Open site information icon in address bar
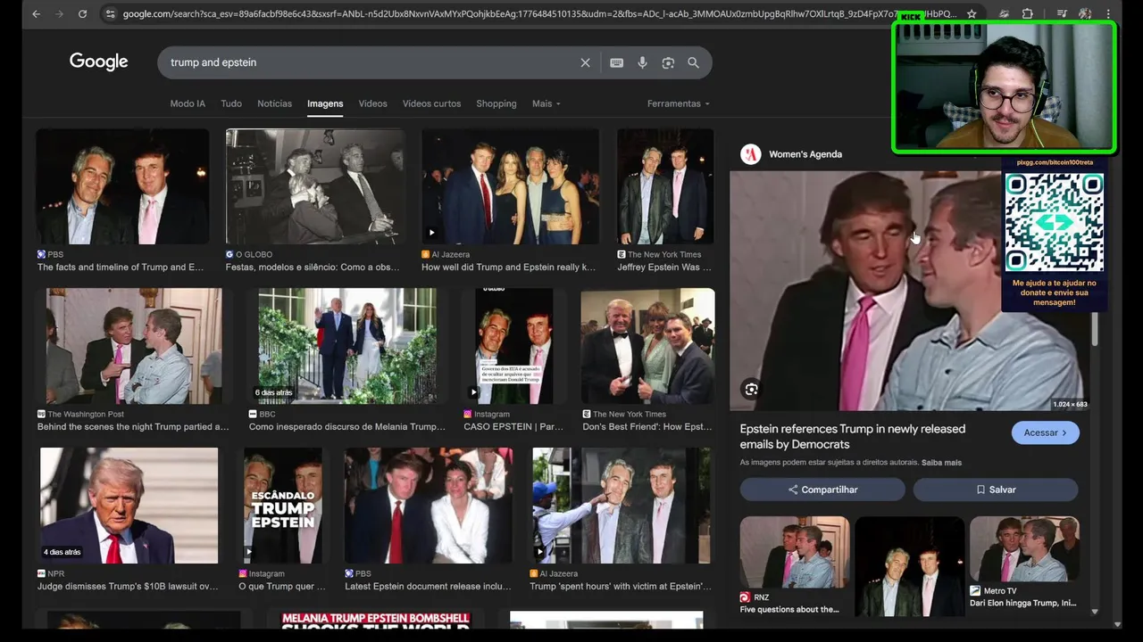Screen dimensions: 1143x642 pos(110,14)
